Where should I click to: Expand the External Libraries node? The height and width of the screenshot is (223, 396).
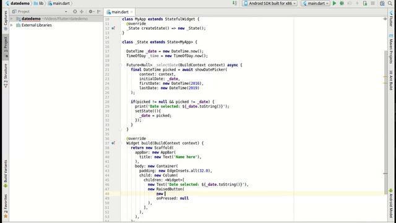tap(12, 25)
